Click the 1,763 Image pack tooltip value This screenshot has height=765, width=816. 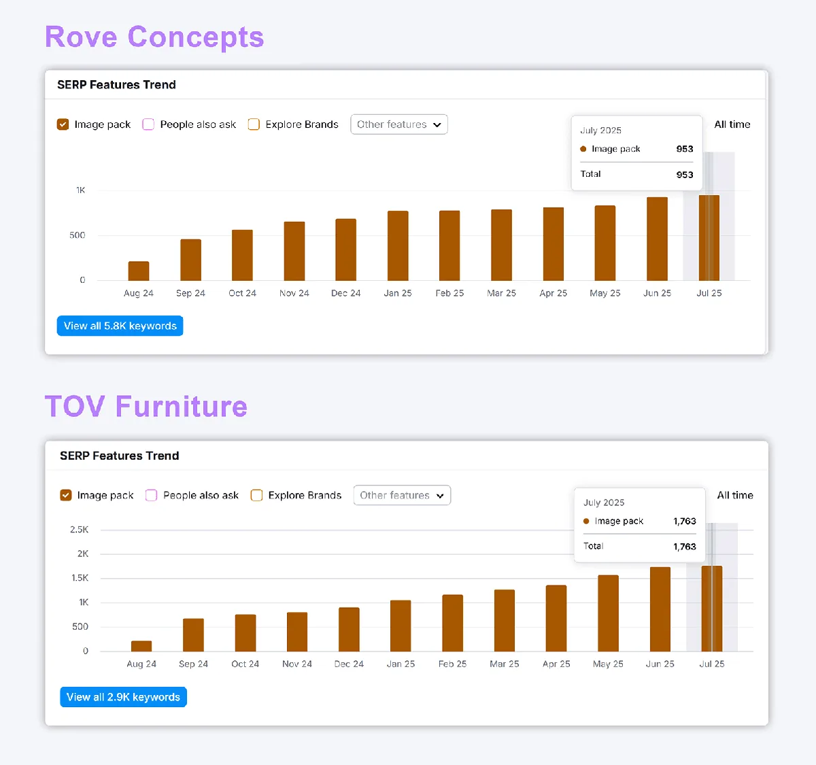pos(685,521)
